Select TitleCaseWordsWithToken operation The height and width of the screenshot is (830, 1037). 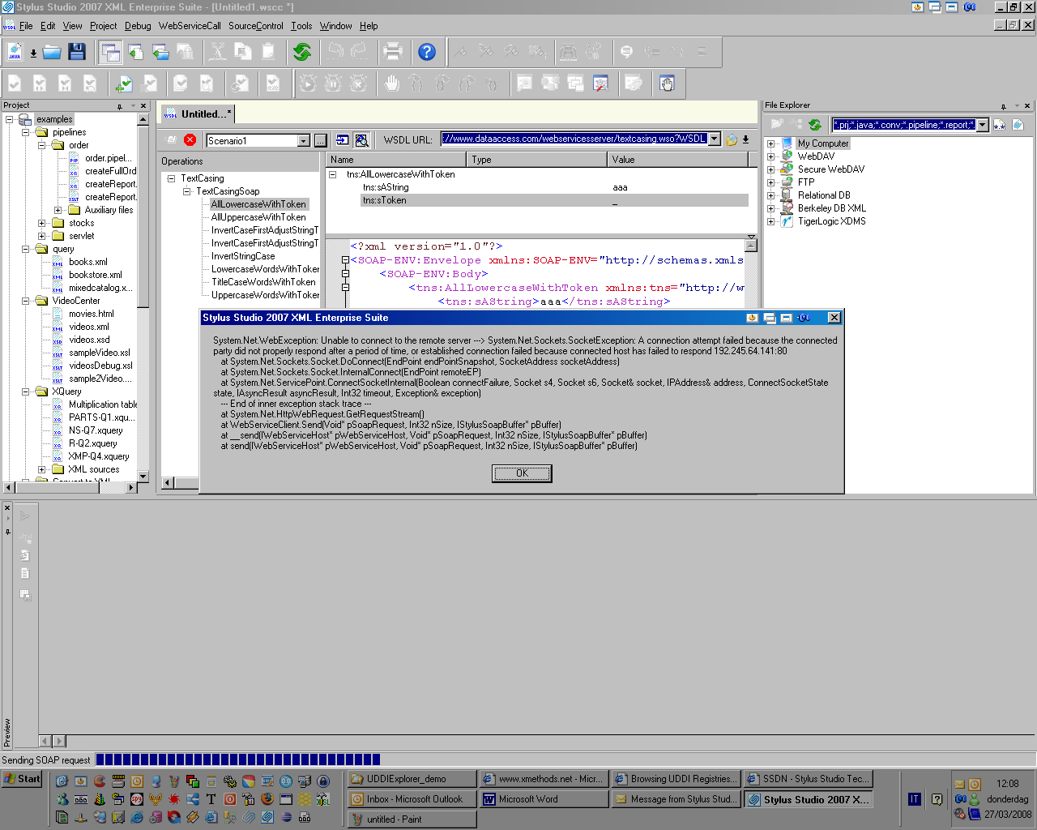click(263, 282)
